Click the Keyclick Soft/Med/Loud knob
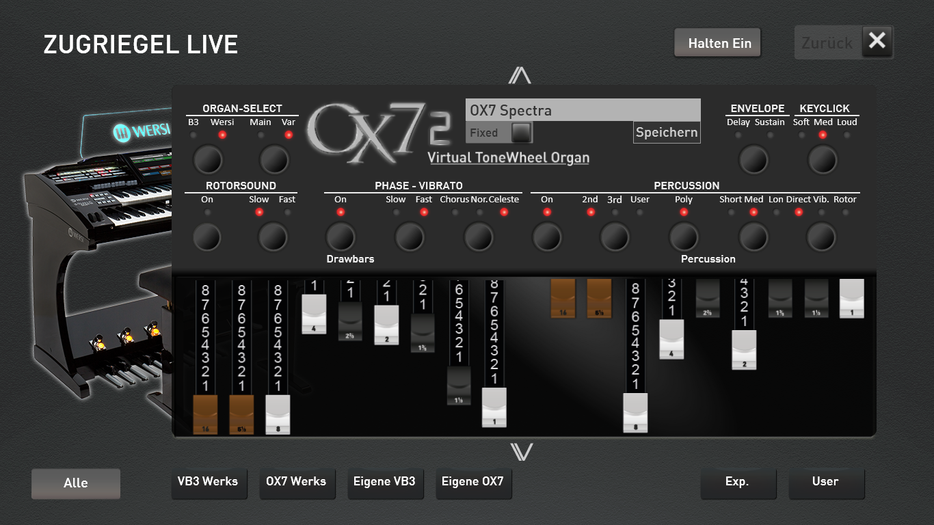This screenshot has height=525, width=934. [x=822, y=160]
